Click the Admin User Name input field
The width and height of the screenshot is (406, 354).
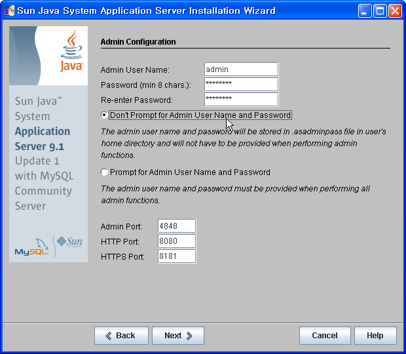click(x=242, y=69)
